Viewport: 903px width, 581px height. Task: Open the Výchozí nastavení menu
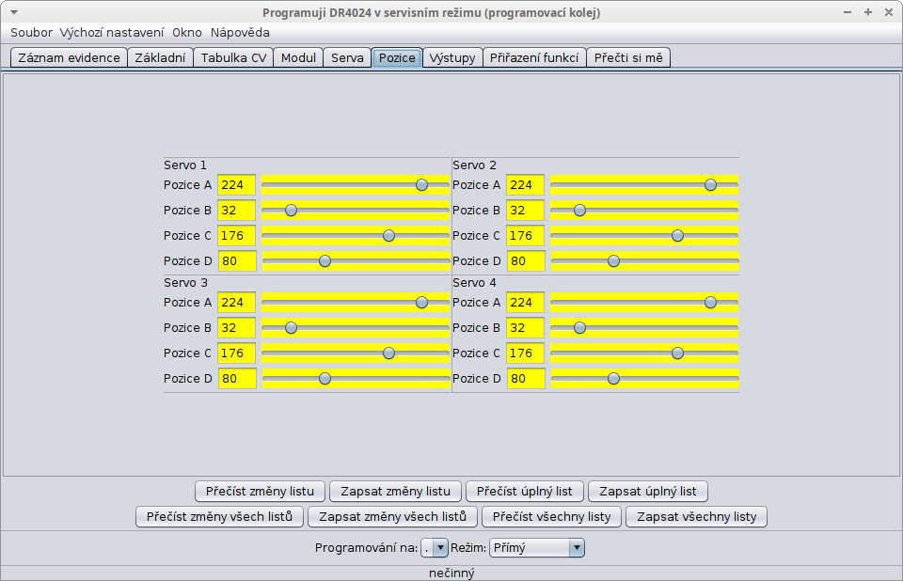pos(112,32)
